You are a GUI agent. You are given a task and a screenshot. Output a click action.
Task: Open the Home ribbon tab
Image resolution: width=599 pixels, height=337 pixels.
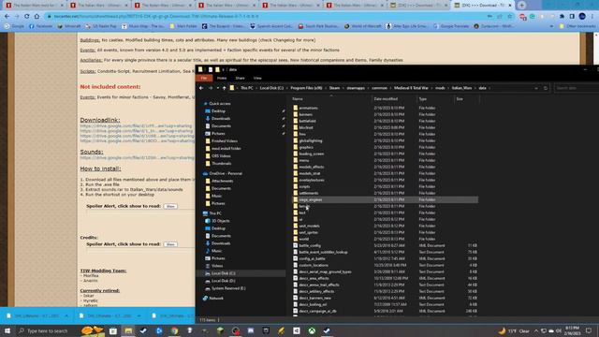click(222, 78)
